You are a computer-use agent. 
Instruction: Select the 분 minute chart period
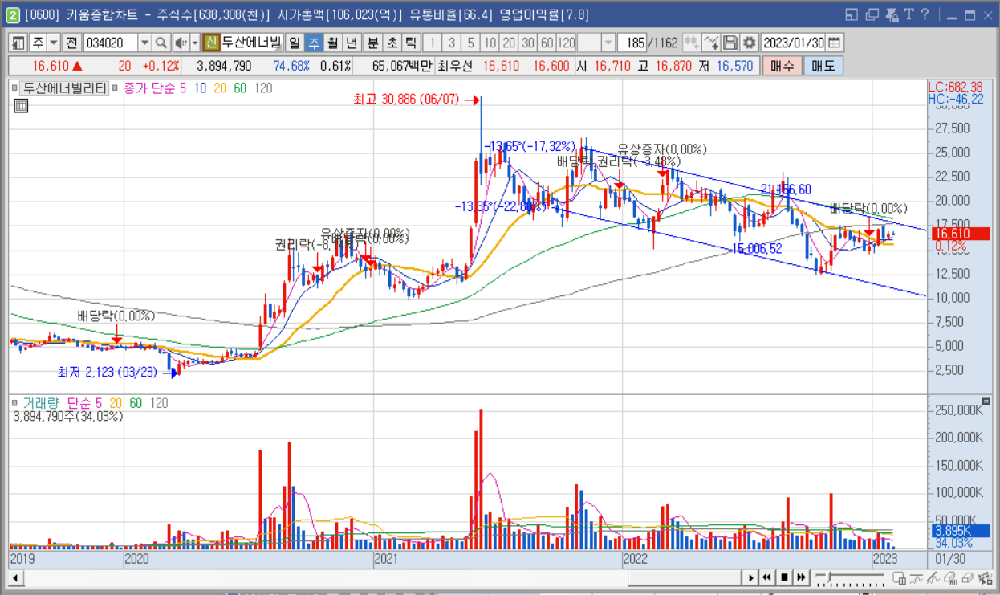coord(372,43)
